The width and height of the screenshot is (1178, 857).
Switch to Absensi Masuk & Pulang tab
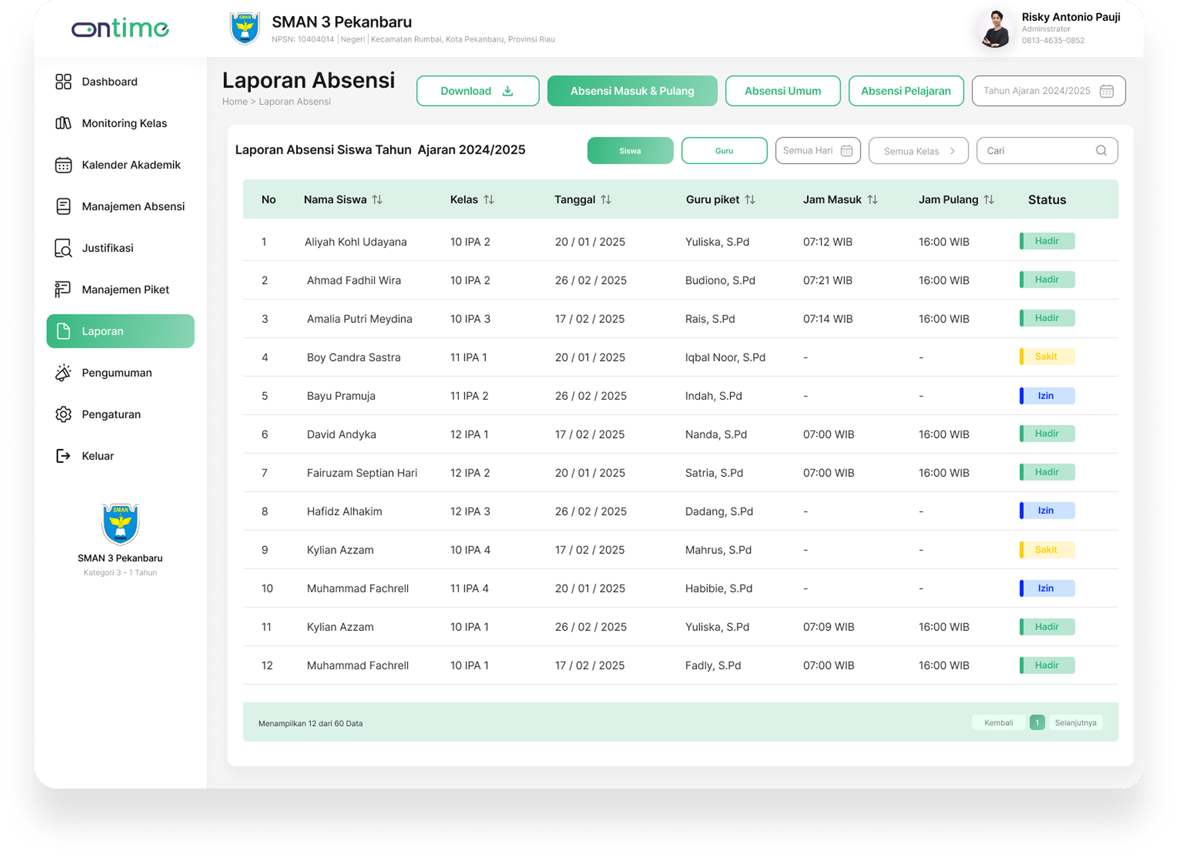(632, 91)
